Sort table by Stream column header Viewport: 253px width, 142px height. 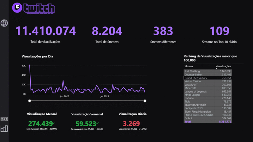click(x=189, y=66)
